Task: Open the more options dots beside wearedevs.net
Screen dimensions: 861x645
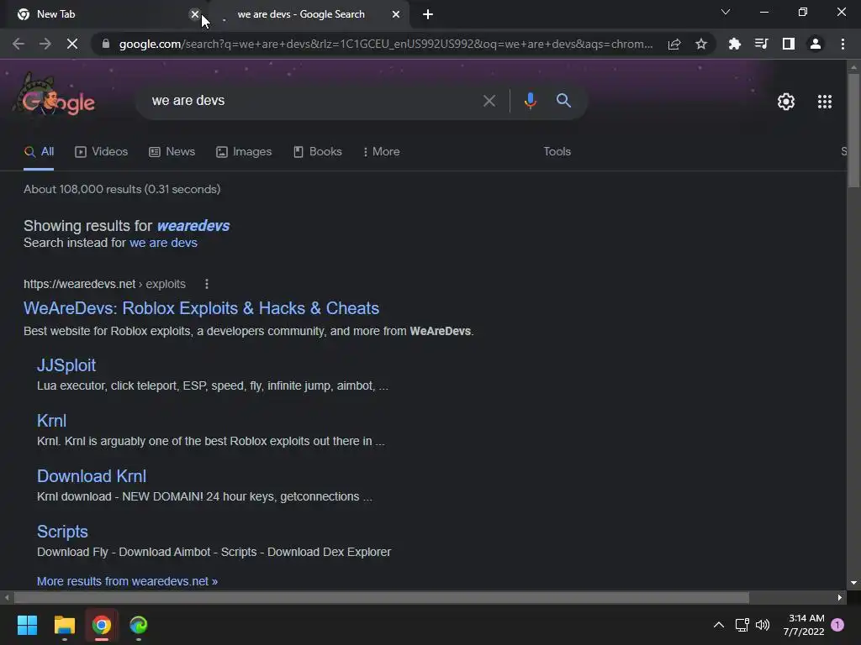Action: [207, 284]
